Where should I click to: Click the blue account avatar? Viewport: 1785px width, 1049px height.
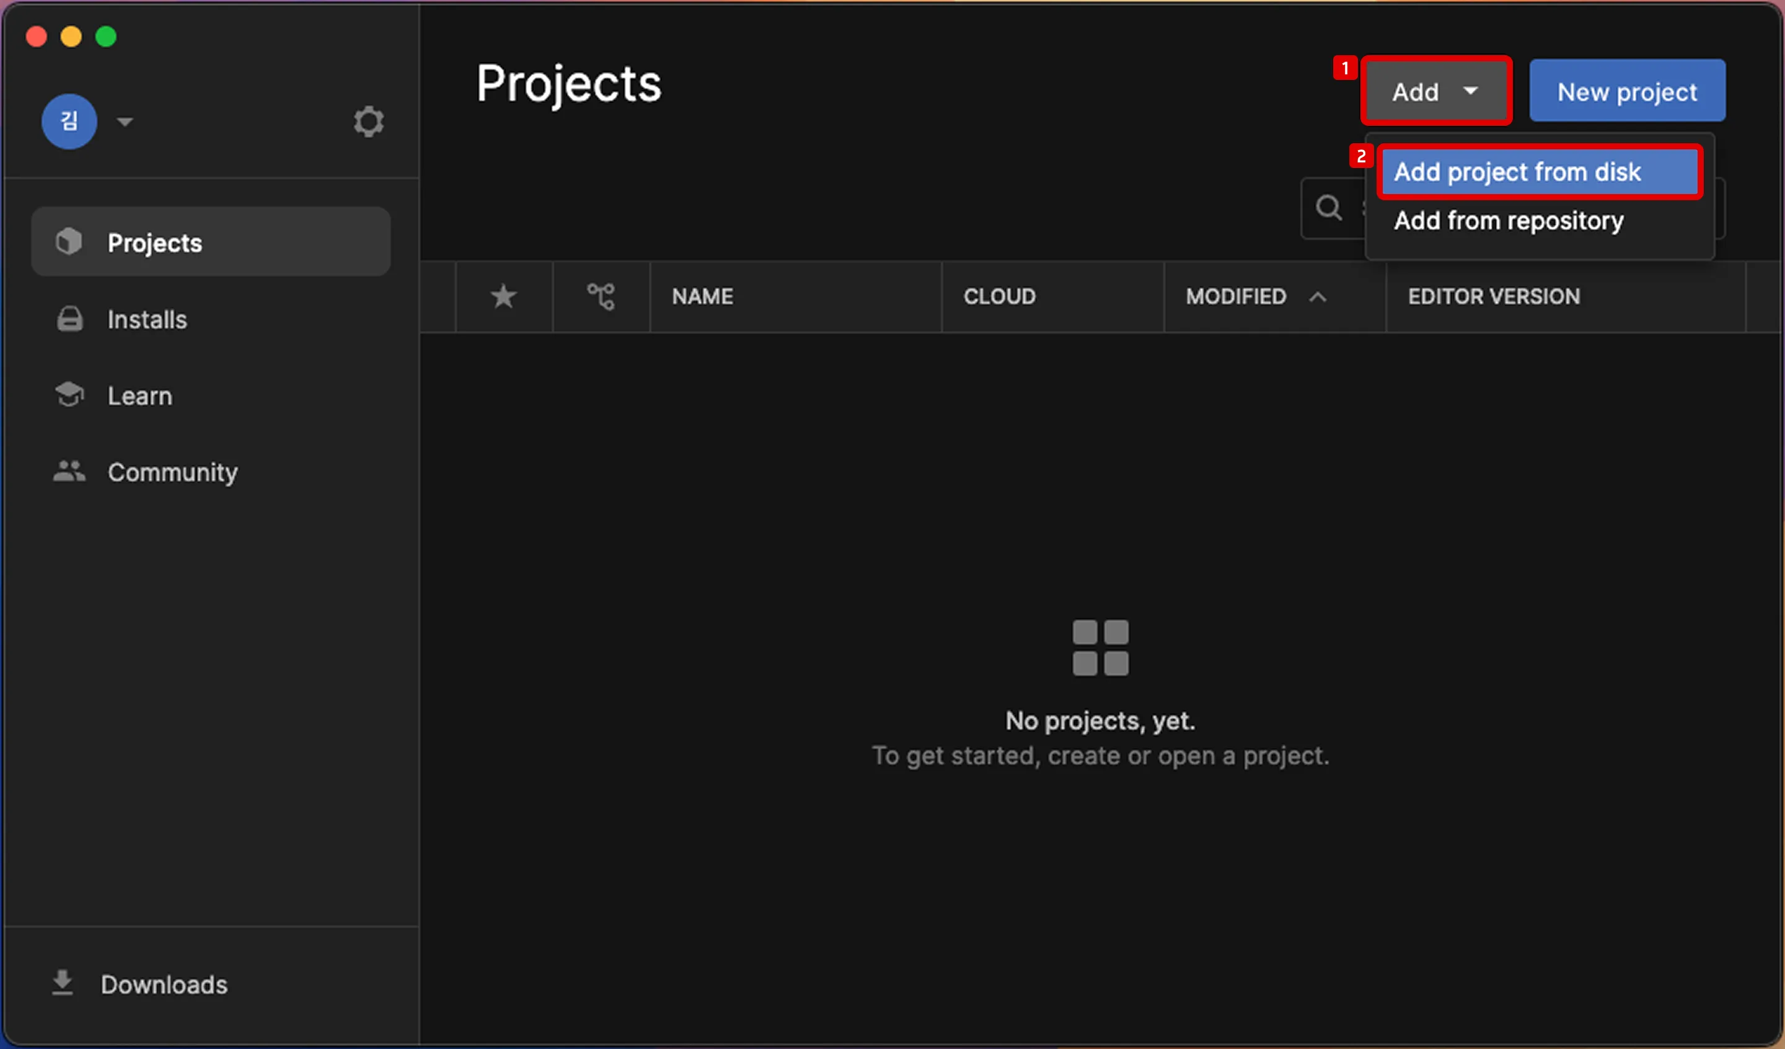pos(69,121)
